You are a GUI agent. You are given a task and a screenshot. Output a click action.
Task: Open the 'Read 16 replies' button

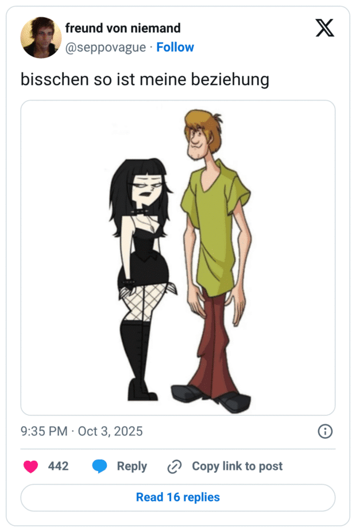click(178, 497)
